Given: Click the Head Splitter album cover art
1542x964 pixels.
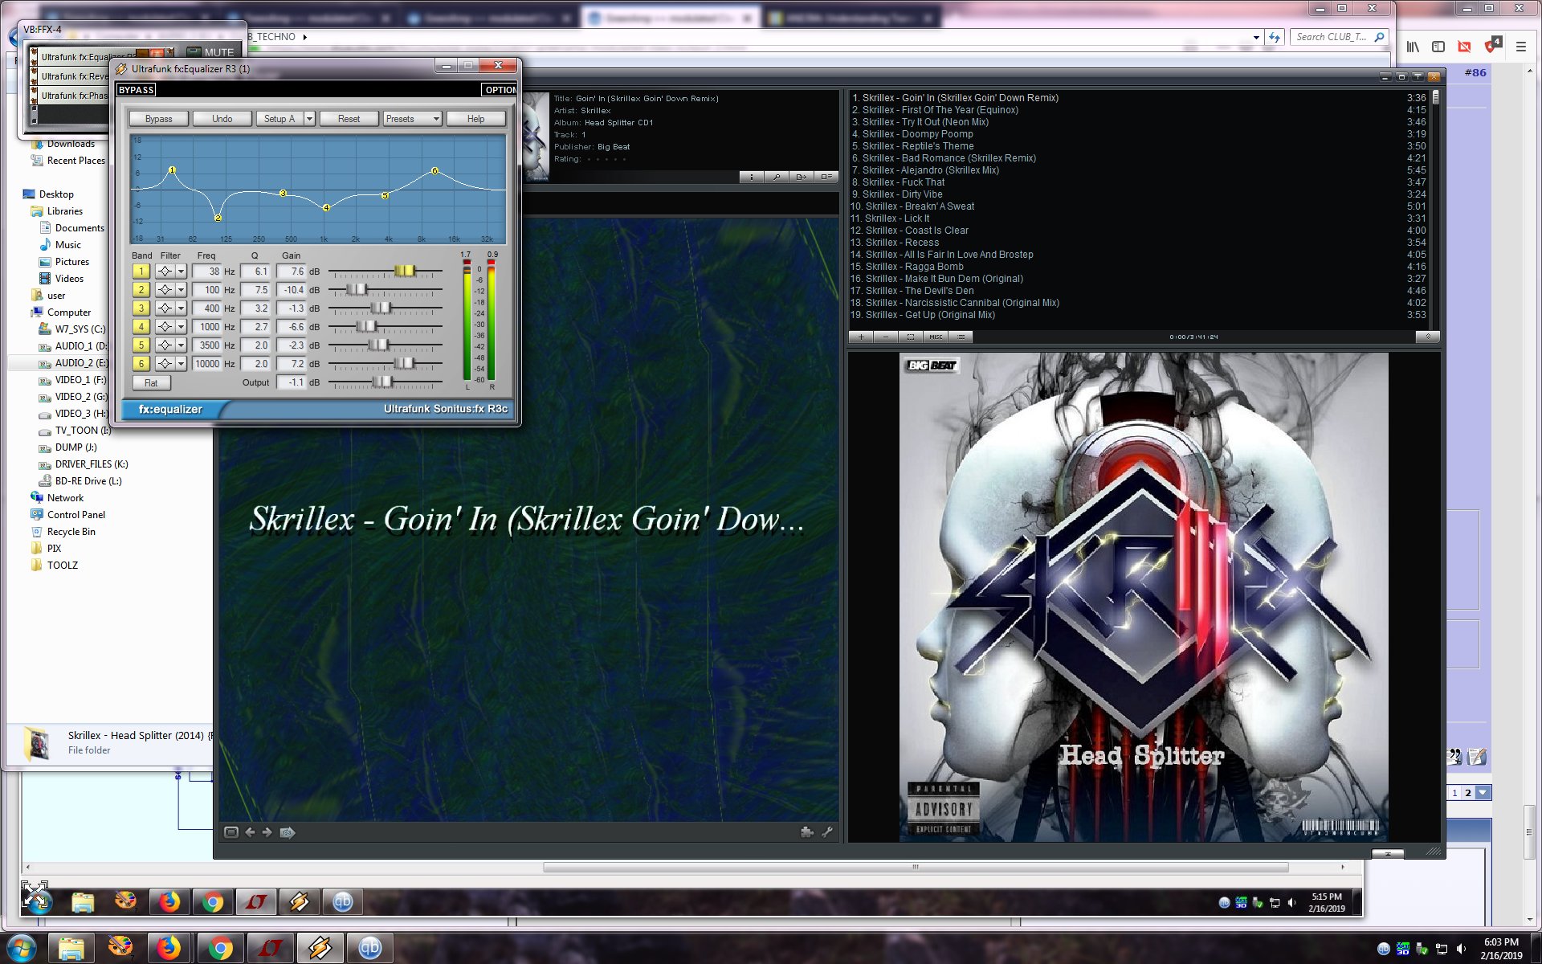Looking at the screenshot, I should [1143, 597].
